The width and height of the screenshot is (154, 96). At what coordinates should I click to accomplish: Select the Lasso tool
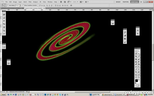(x=136, y=54)
